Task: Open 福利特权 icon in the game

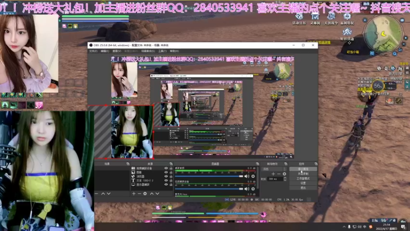Action: click(347, 18)
